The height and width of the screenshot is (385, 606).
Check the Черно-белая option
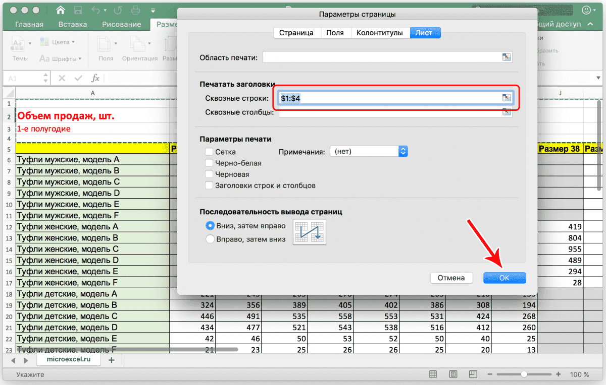(209, 163)
